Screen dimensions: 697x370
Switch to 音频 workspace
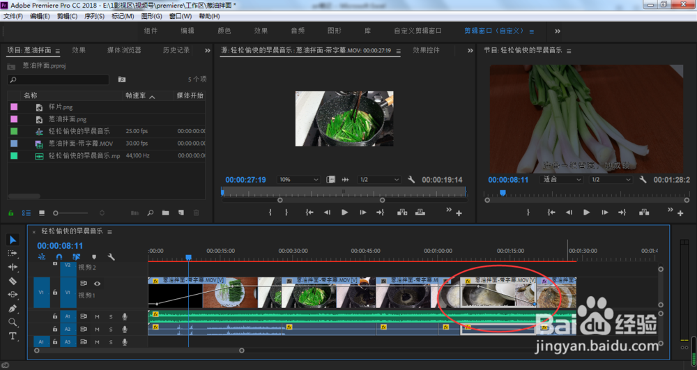point(298,31)
